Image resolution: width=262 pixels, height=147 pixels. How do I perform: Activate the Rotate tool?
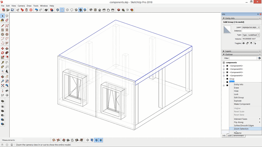3,53
